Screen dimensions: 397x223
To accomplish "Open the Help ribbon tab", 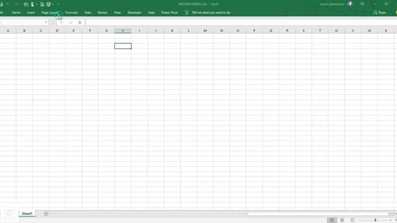I will (151, 12).
